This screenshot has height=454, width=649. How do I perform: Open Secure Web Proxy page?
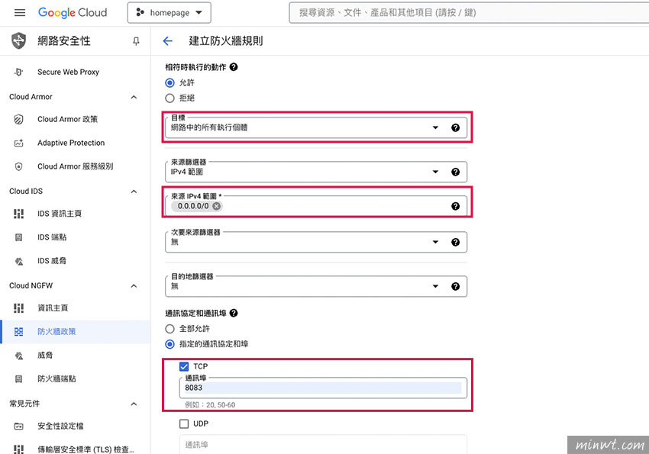(68, 72)
